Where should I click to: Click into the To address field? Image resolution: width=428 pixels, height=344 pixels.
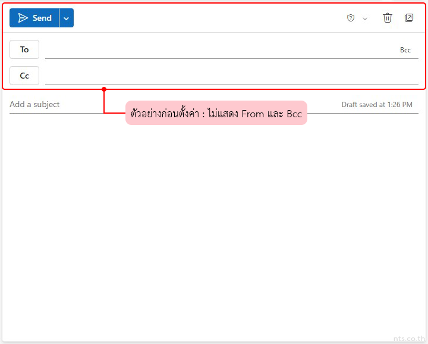pos(221,50)
